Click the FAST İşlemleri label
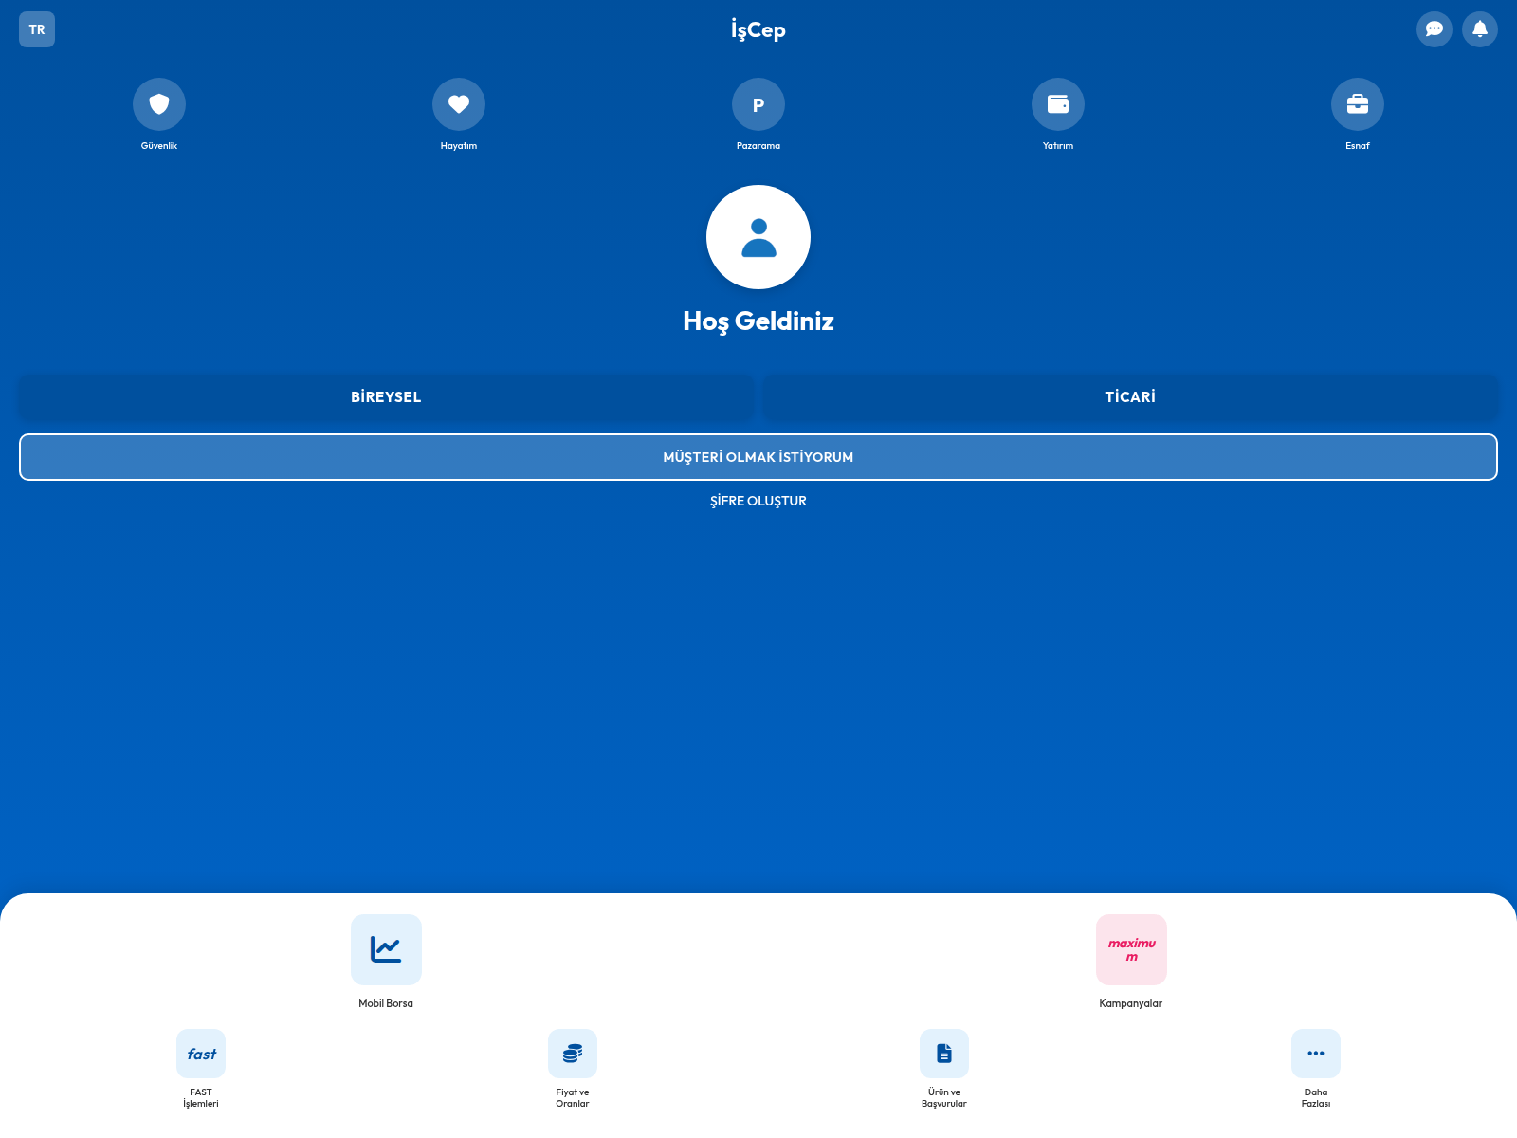This screenshot has width=1517, height=1138. click(201, 1098)
